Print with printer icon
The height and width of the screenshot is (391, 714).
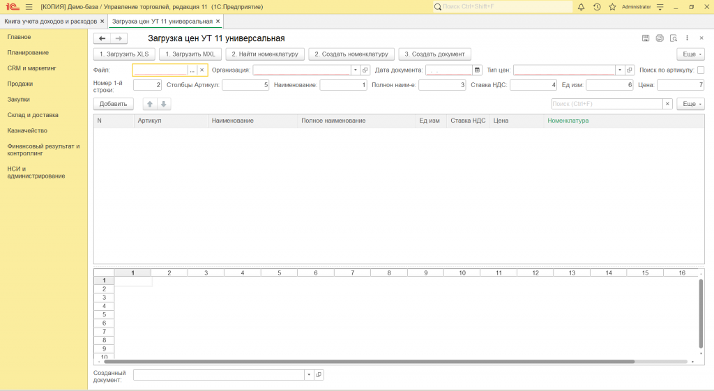(x=660, y=38)
